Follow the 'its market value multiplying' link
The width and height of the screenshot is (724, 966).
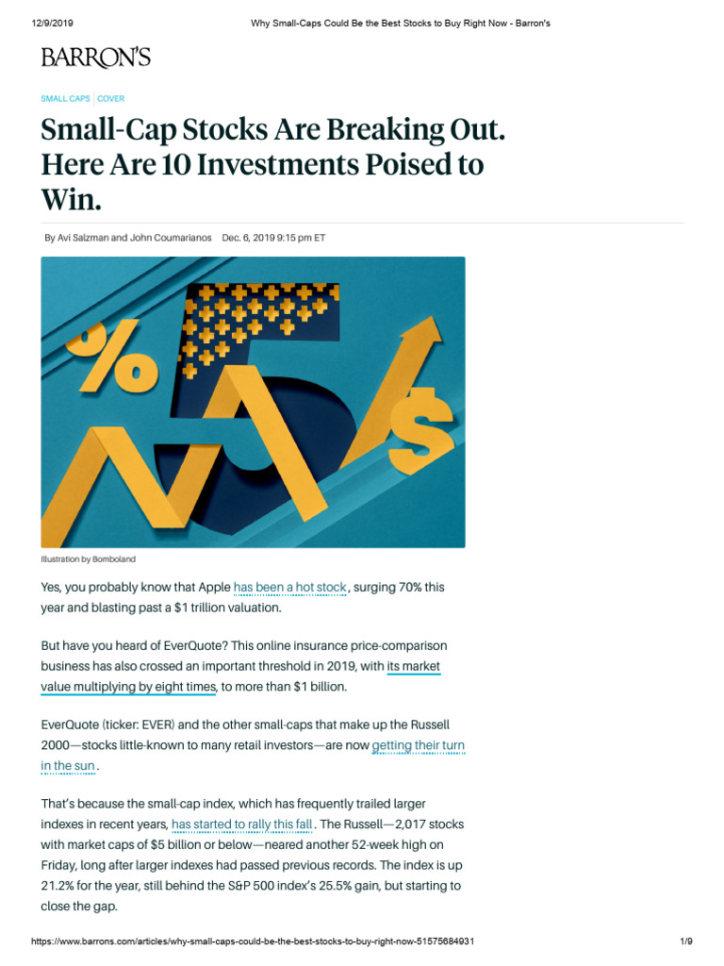coord(240,676)
